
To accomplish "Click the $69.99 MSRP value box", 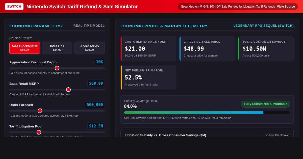I will tap(96, 84).
